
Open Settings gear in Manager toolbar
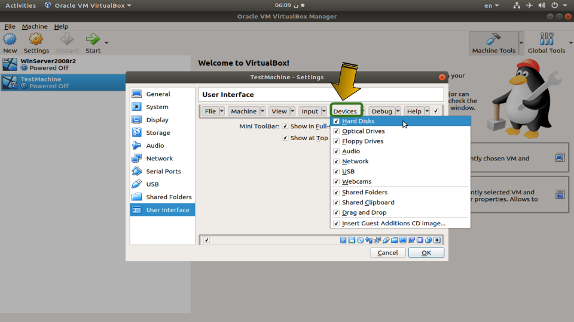(x=36, y=39)
